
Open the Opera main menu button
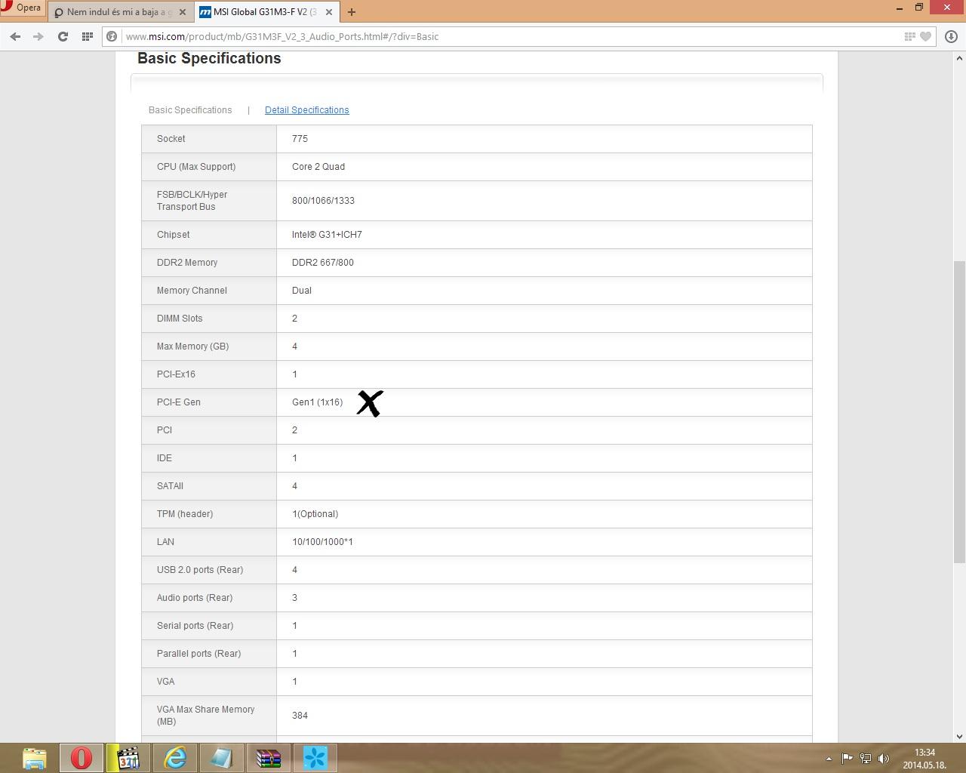[23, 8]
